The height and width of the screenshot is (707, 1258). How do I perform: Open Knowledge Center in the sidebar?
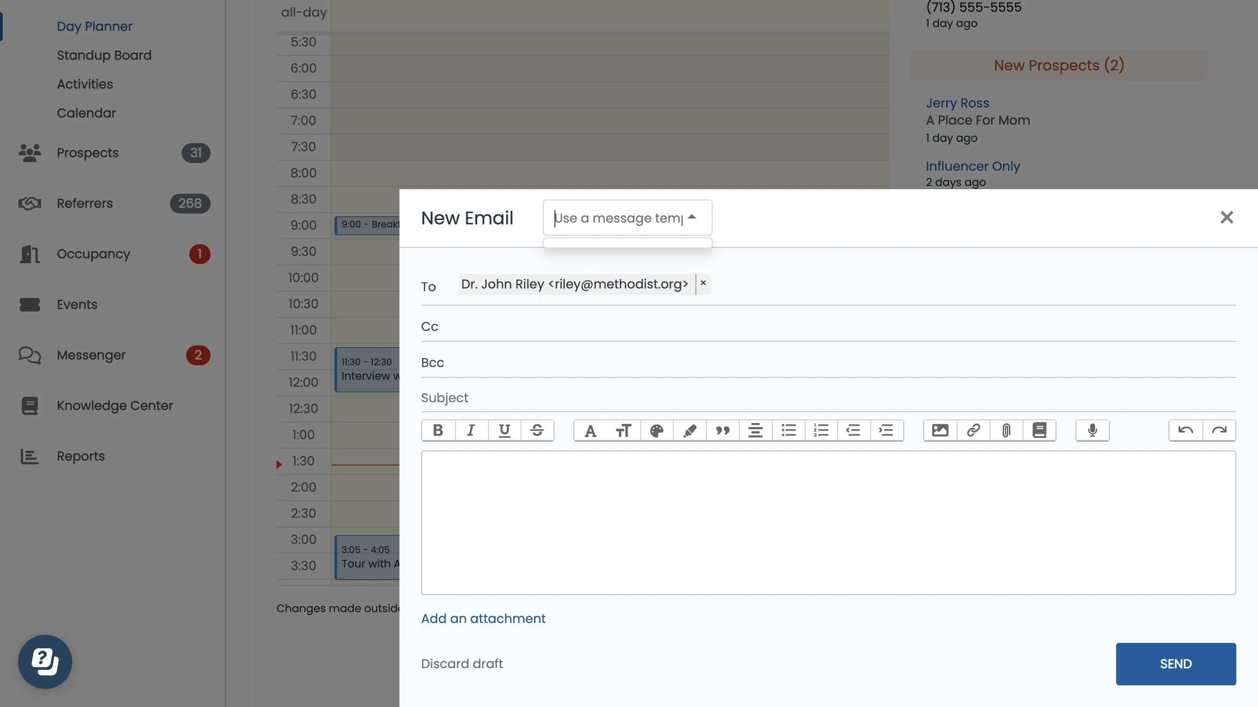point(114,405)
